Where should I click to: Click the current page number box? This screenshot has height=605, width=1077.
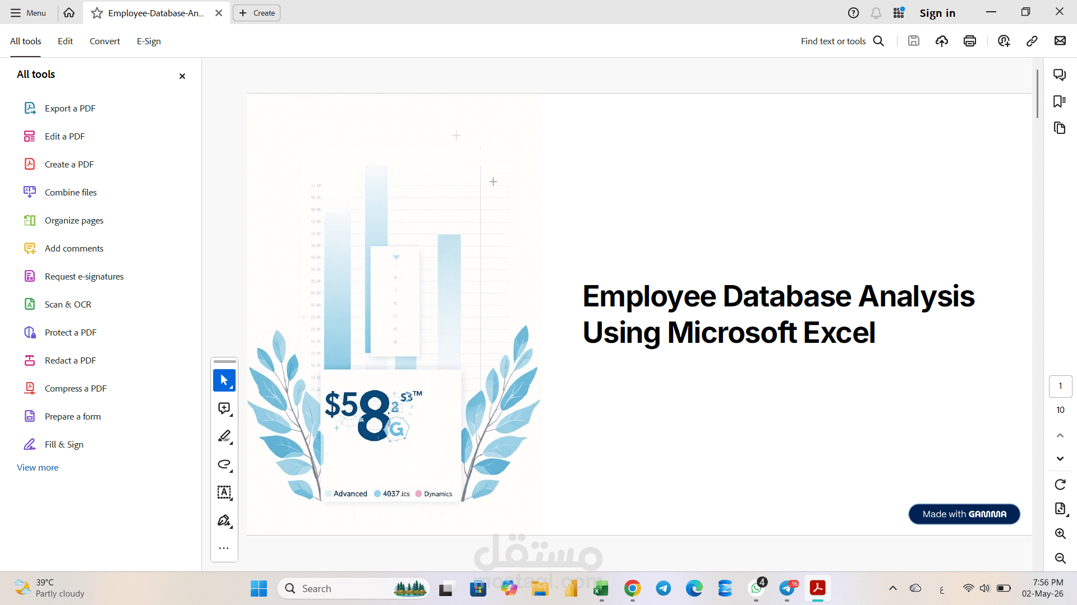pos(1060,386)
